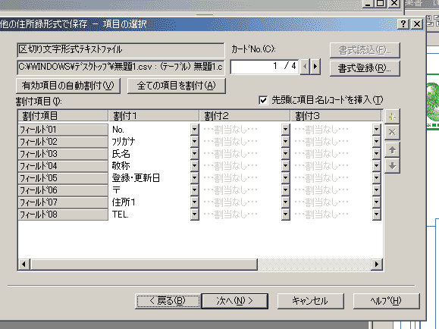Click the キャンセル button

tap(310, 301)
